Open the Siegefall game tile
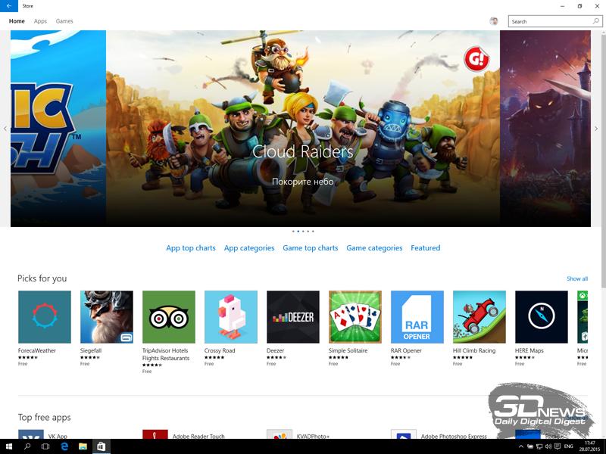The width and height of the screenshot is (606, 454). pos(107,317)
